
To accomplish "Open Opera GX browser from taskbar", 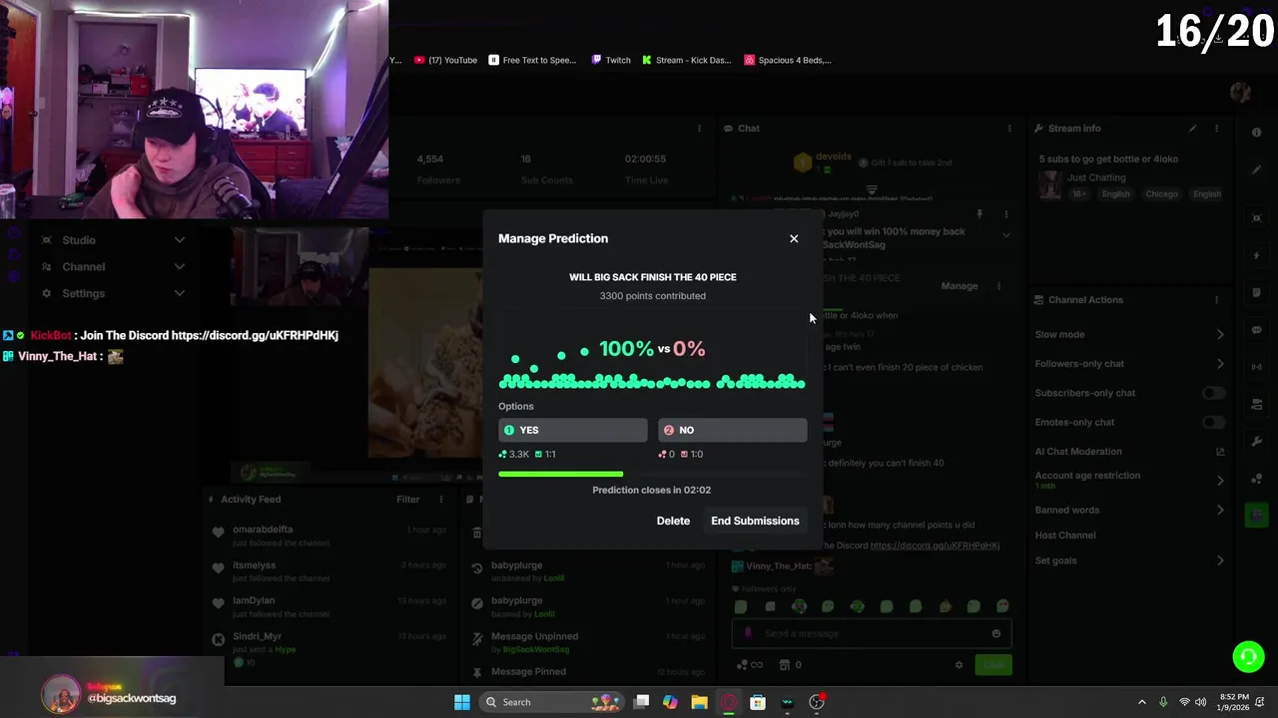I will pyautogui.click(x=729, y=702).
